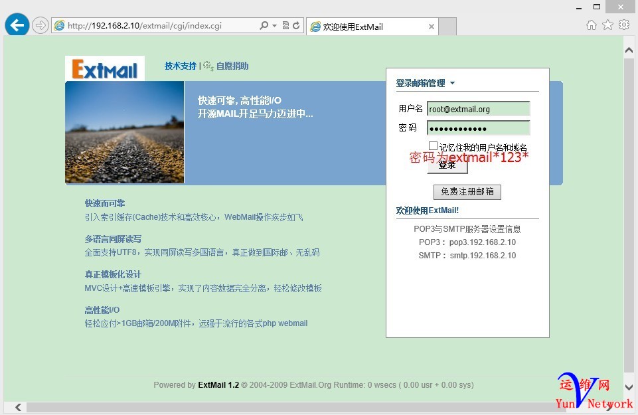The image size is (638, 415).
Task: Open a new blank tab
Action: click(x=447, y=27)
